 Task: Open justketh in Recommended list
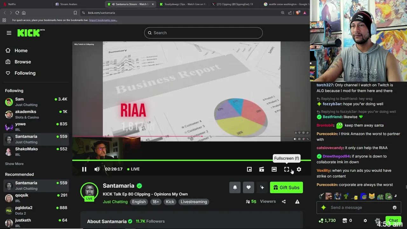(x=36, y=223)
